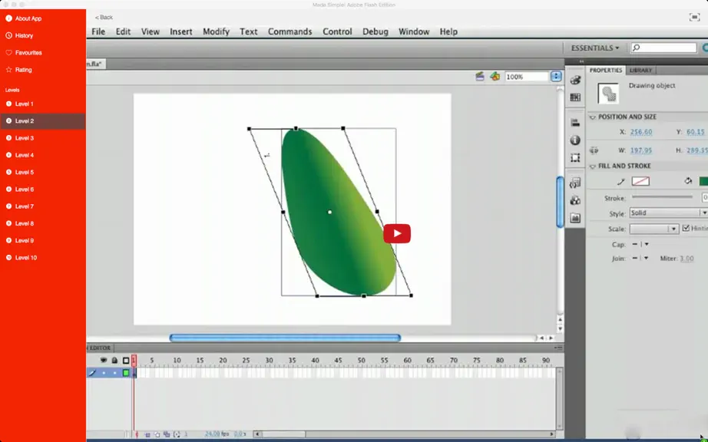Open the Transform panel icon
Screen dimensions: 708x442
(x=575, y=158)
